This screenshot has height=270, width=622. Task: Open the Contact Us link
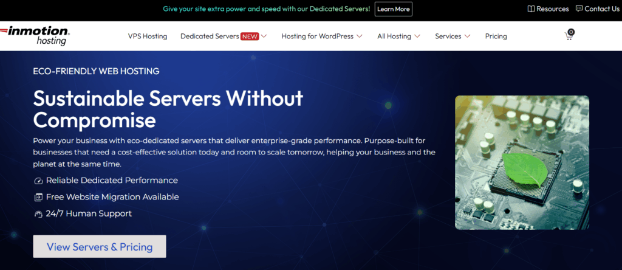point(601,9)
